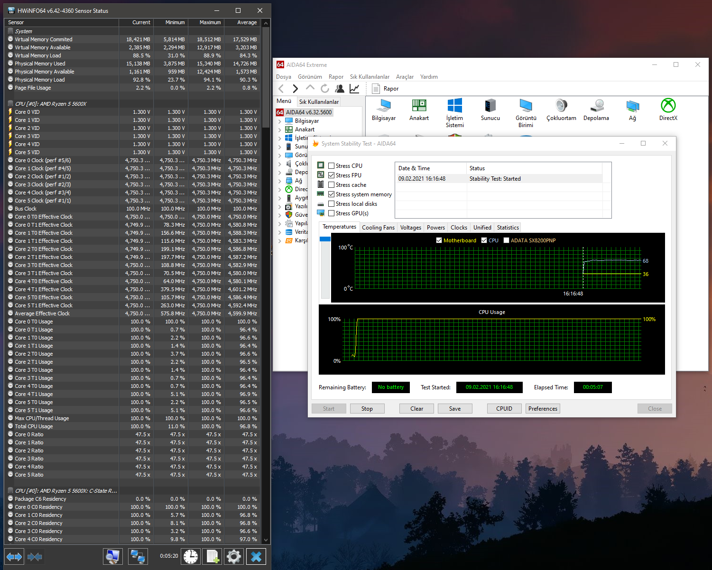This screenshot has width=712, height=570.
Task: Click Rapor report icon in AIDA64 toolbar
Action: (385, 89)
